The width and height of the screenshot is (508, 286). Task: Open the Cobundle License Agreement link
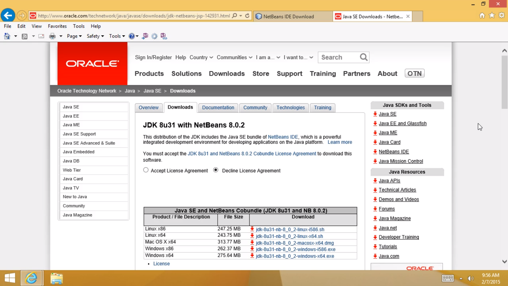[252, 153]
